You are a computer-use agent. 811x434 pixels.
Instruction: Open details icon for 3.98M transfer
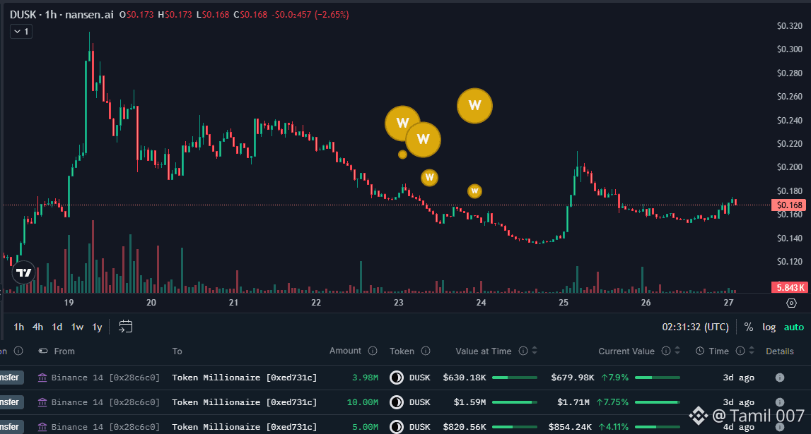coord(779,378)
